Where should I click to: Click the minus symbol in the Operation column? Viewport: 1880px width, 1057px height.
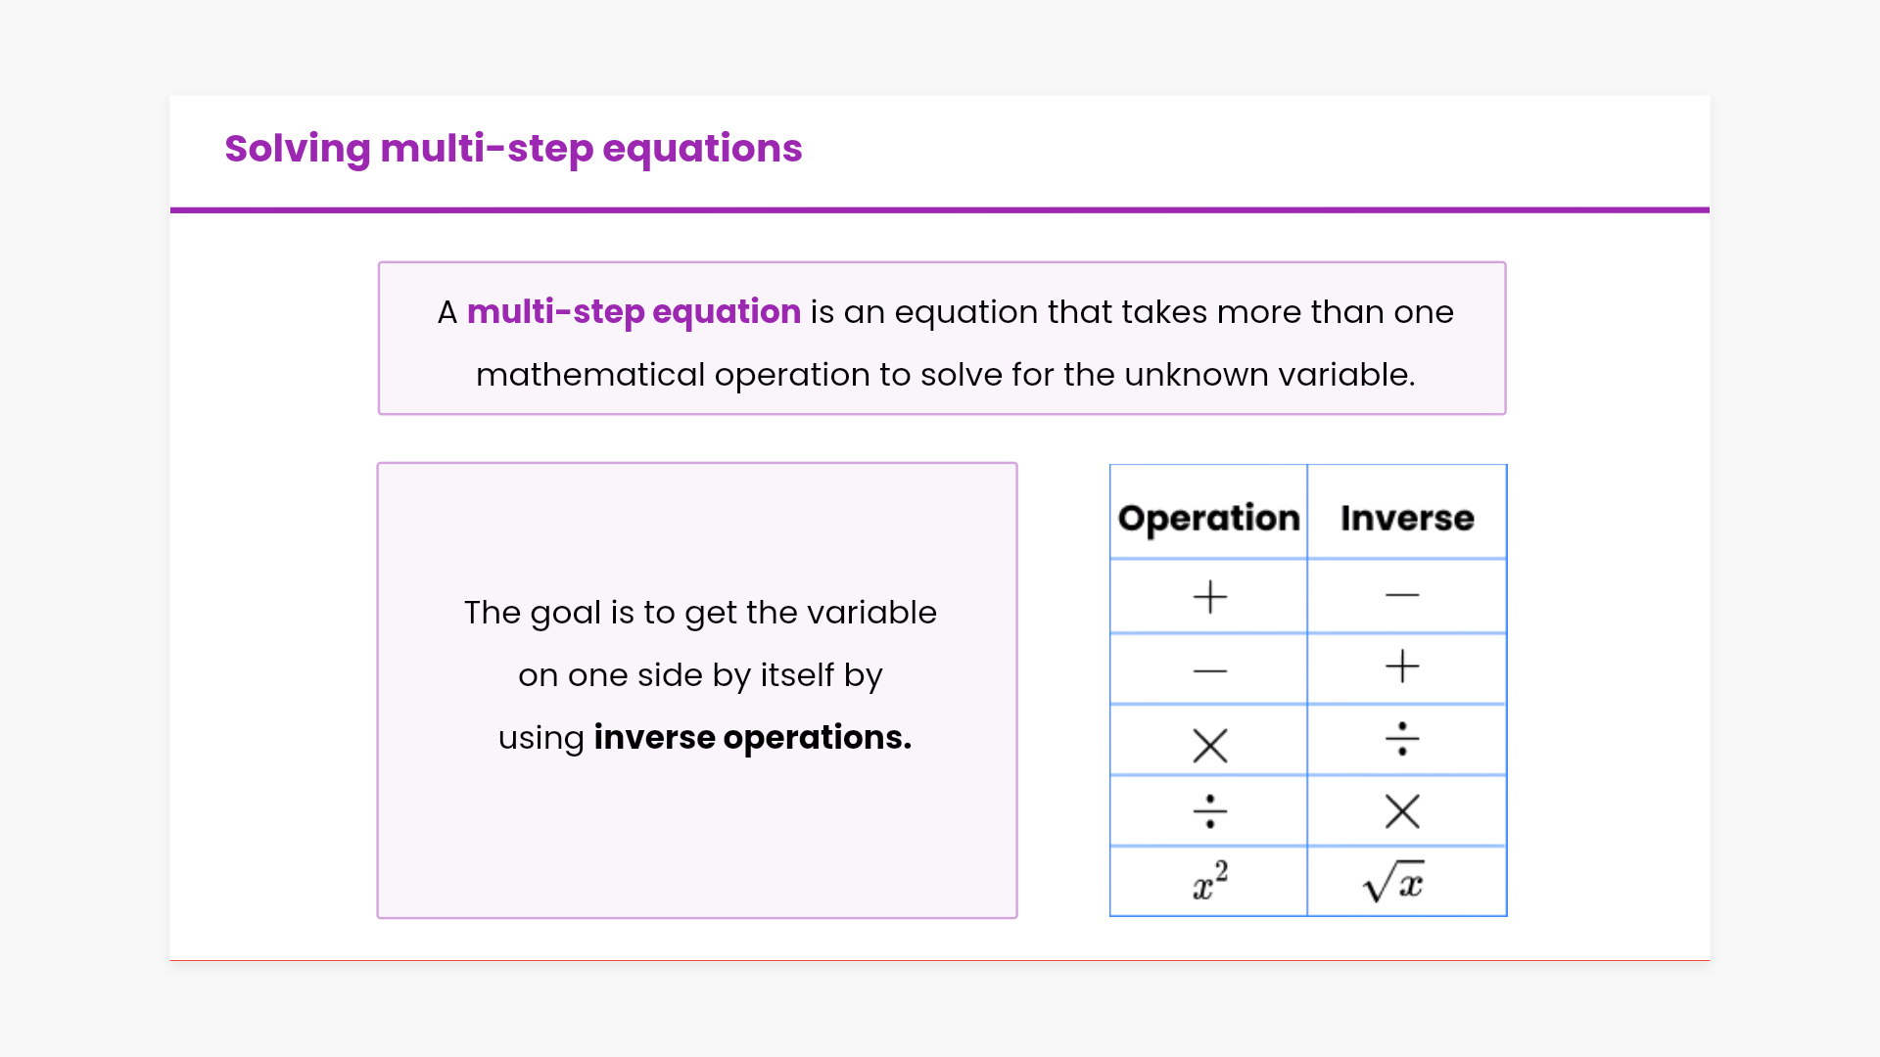[1210, 671]
